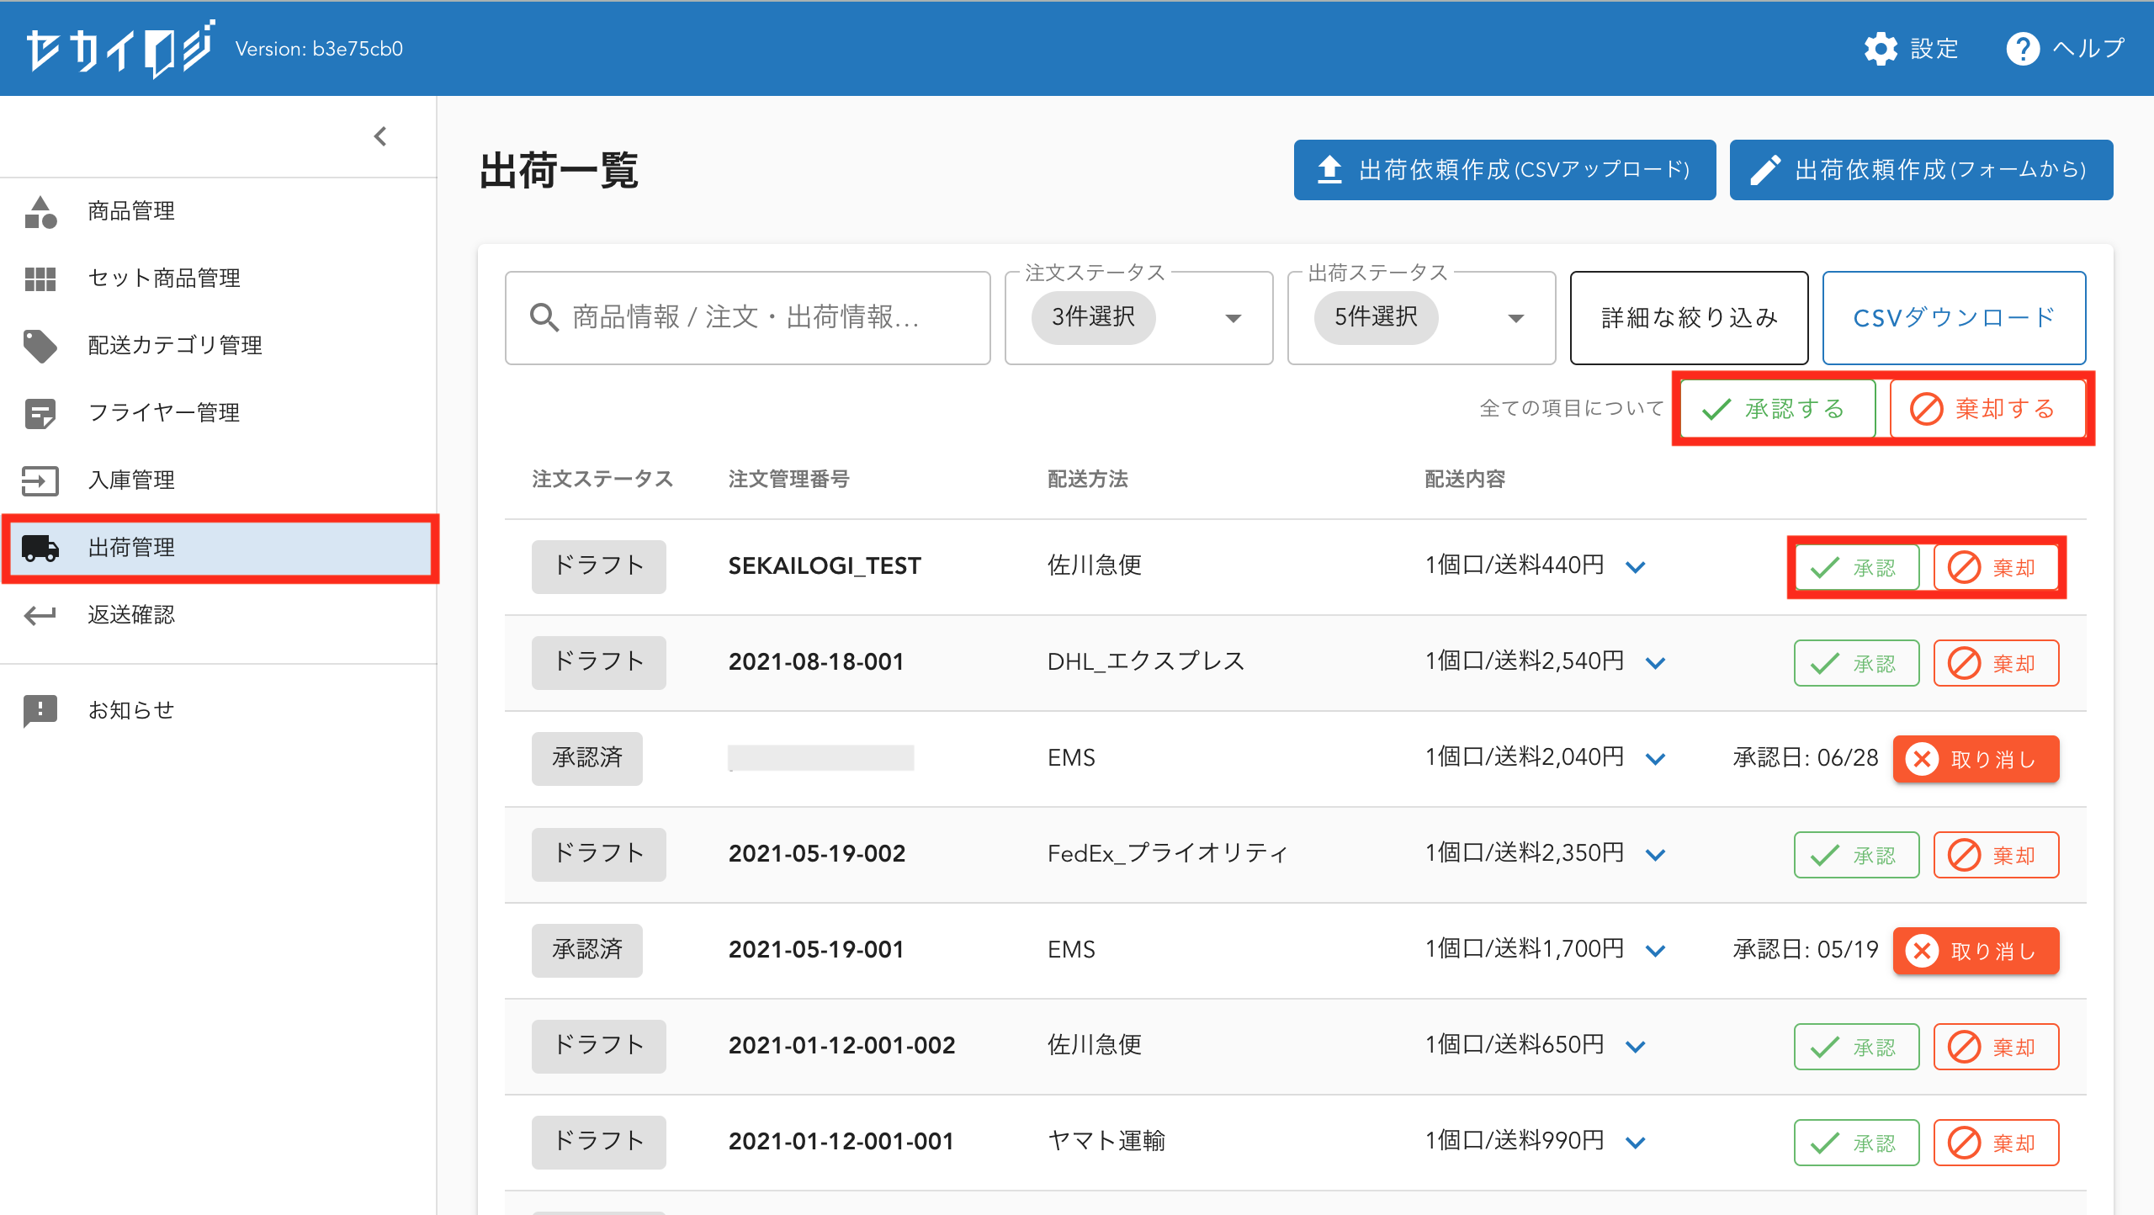Select 出荷管理 in sidebar menu

click(x=131, y=548)
